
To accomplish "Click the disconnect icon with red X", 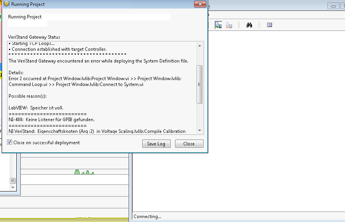I will tap(229, 25).
